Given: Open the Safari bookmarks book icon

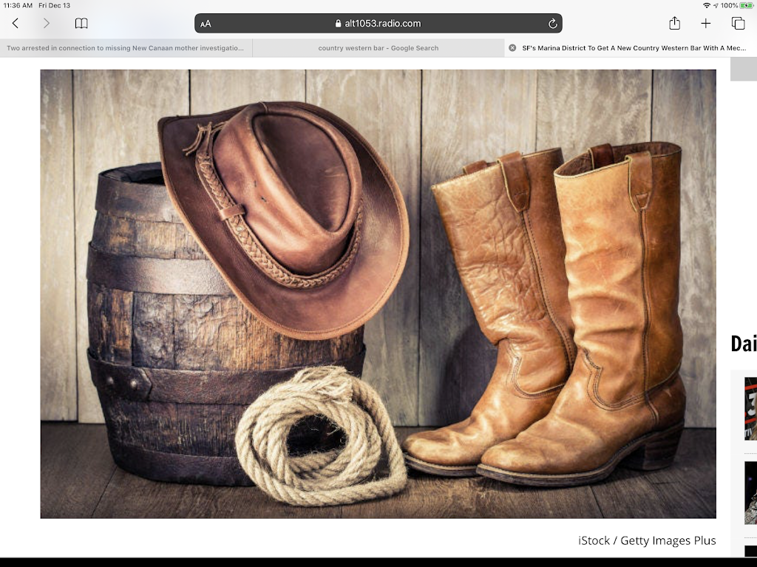Looking at the screenshot, I should (x=81, y=24).
